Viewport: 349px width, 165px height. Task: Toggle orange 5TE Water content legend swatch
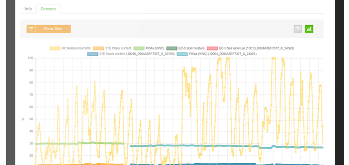99,48
